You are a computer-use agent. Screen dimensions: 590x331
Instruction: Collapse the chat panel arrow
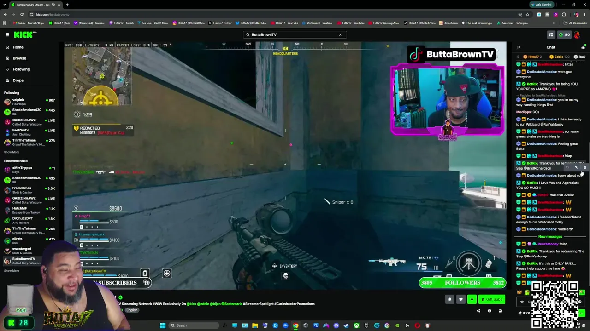[519, 47]
